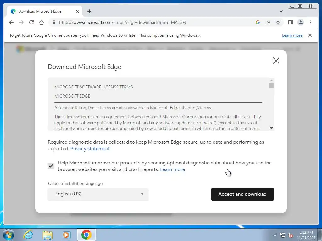Image resolution: width=322 pixels, height=241 pixels.
Task: Select the Download Microsoft Edge tab
Action: [x=44, y=11]
